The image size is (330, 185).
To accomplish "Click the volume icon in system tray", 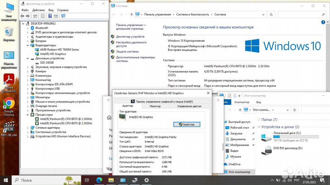I will (290, 180).
